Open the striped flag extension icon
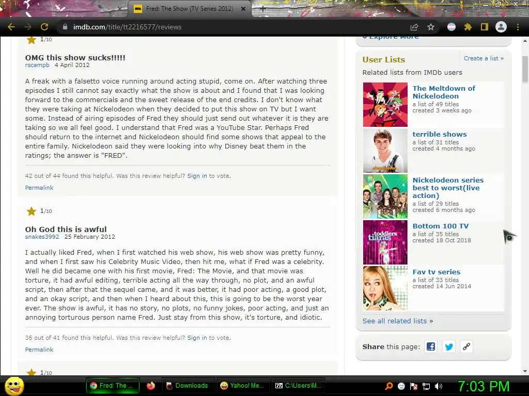 pyautogui.click(x=452, y=27)
